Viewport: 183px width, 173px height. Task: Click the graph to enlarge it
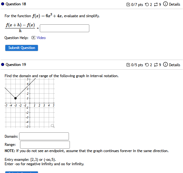(30, 103)
